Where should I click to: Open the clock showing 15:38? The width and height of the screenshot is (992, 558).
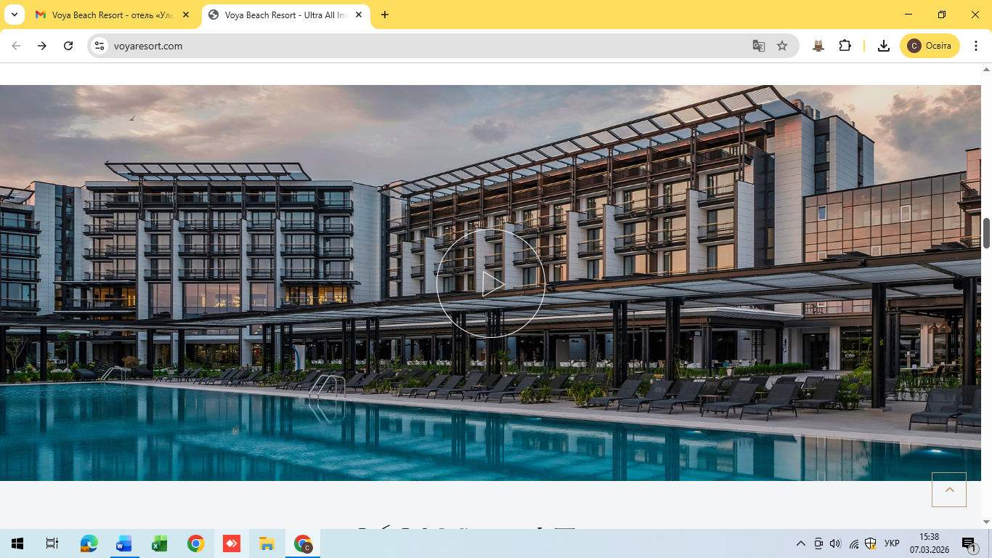[x=929, y=543]
